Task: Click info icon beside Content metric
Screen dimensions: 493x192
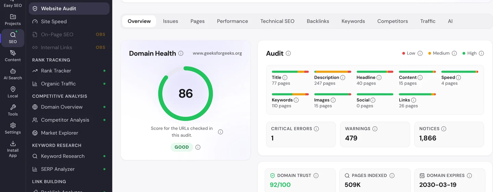Action: coord(420,78)
